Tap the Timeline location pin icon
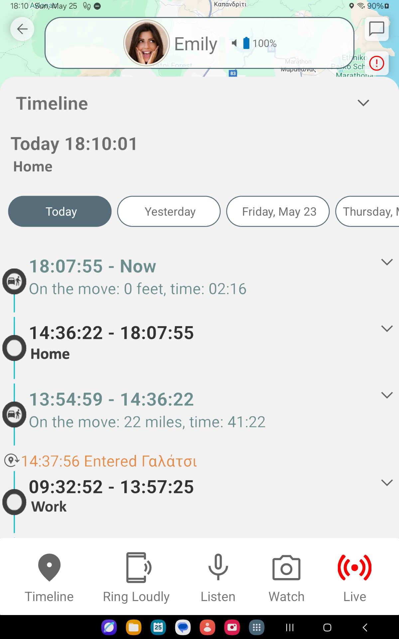This screenshot has width=399, height=639. click(49, 567)
